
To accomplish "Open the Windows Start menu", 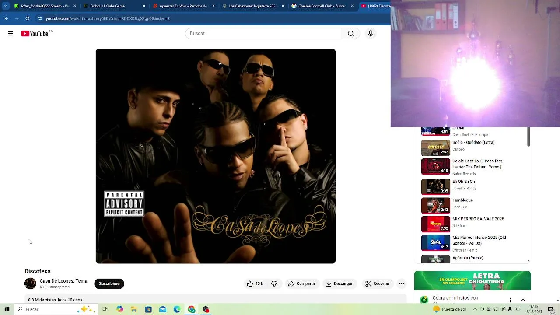I will 7,309.
